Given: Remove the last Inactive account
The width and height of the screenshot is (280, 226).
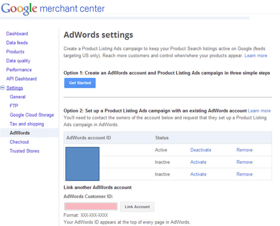Looking at the screenshot, I should coord(244,174).
